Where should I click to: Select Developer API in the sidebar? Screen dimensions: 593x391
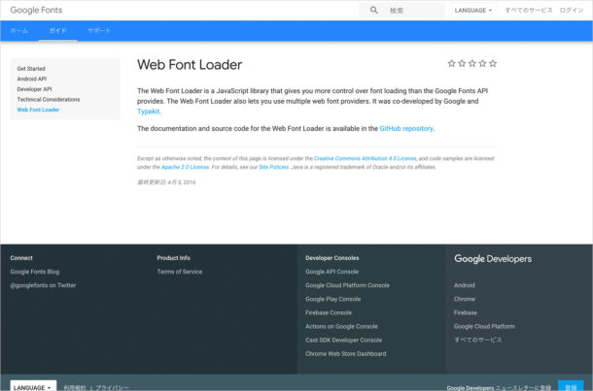click(34, 89)
